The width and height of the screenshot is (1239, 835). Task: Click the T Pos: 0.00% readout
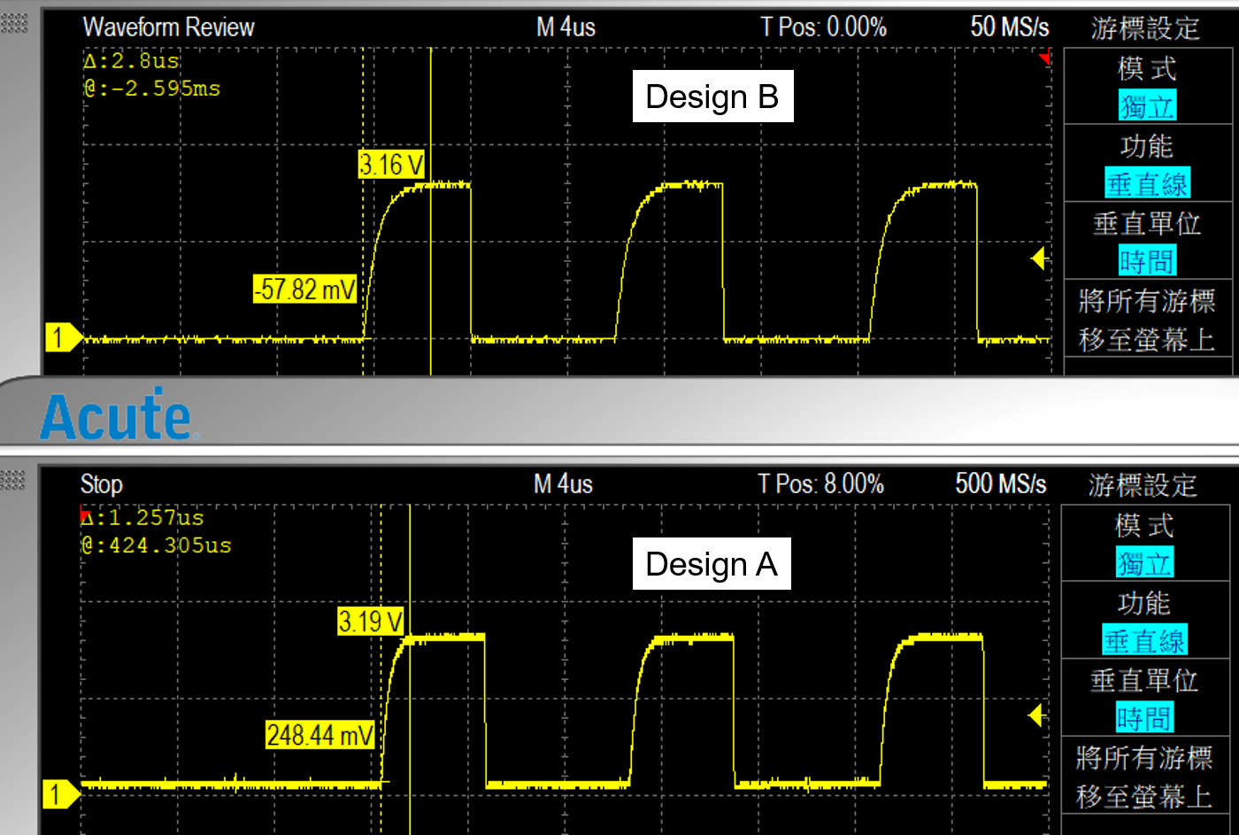click(x=824, y=27)
